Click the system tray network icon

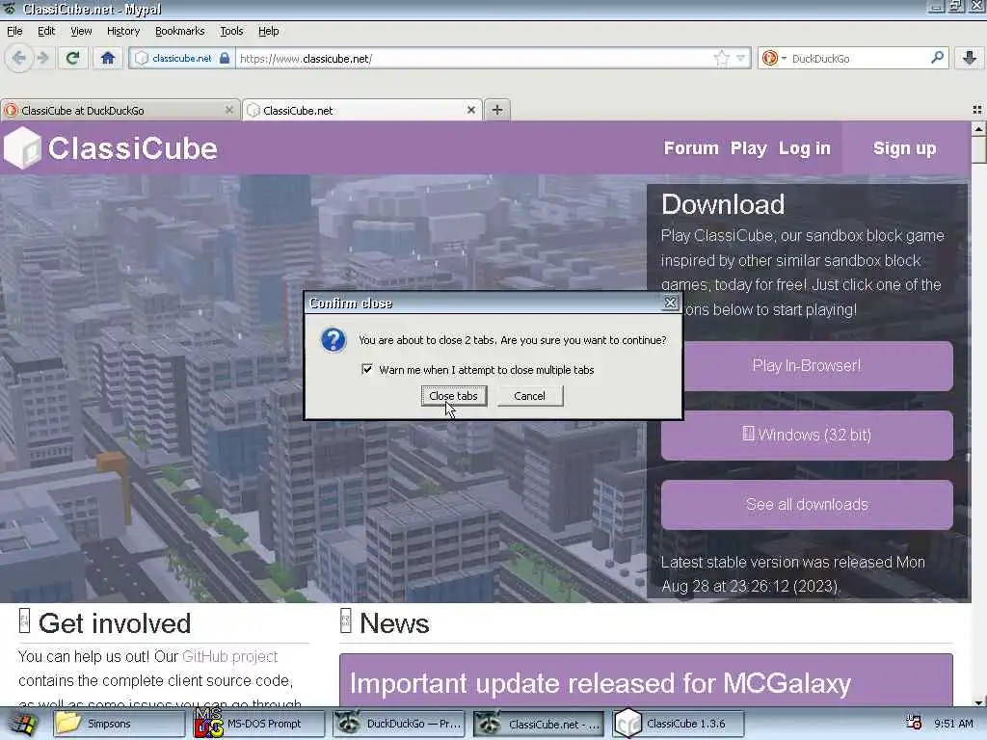(x=913, y=724)
